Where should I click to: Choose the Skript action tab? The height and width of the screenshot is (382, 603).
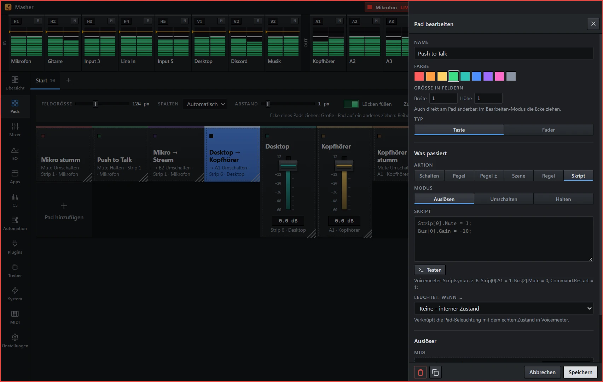578,176
